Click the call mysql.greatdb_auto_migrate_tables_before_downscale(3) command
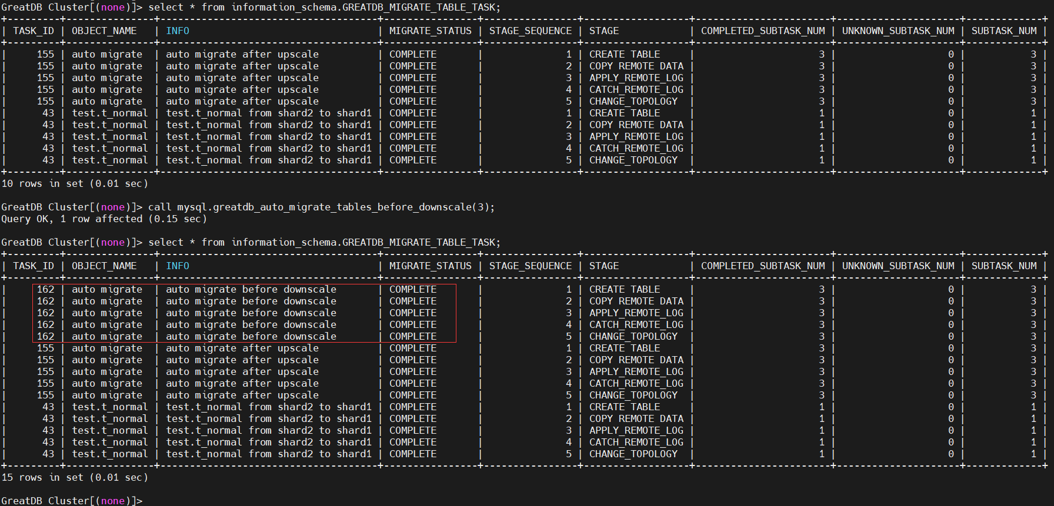The image size is (1054, 506). [x=322, y=207]
